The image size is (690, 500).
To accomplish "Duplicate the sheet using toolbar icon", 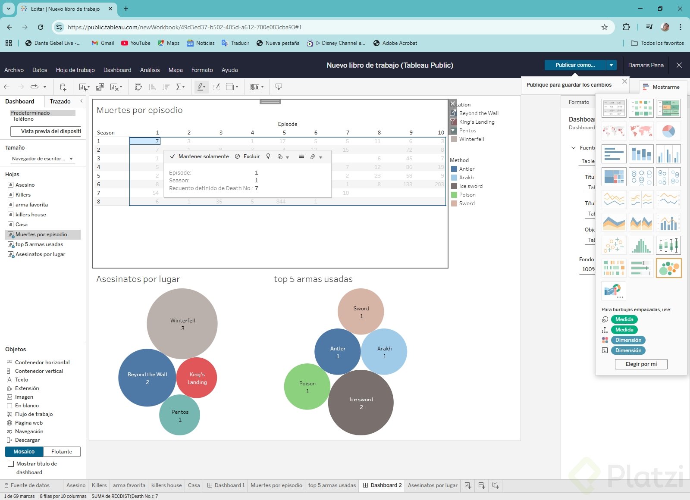I will 100,87.
